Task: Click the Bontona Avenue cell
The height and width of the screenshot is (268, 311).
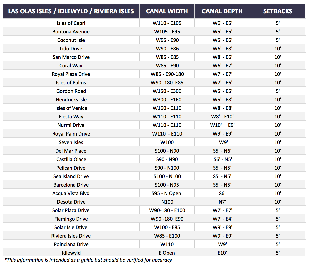Action: pos(71,32)
